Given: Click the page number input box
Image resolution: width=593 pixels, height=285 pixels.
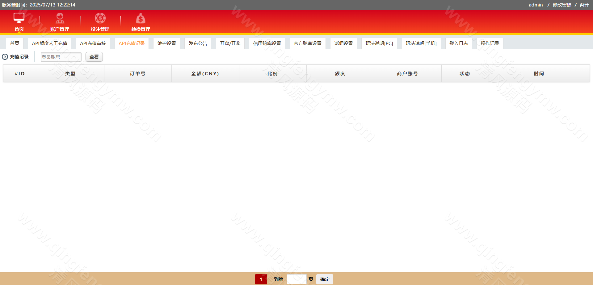Looking at the screenshot, I should (296, 279).
